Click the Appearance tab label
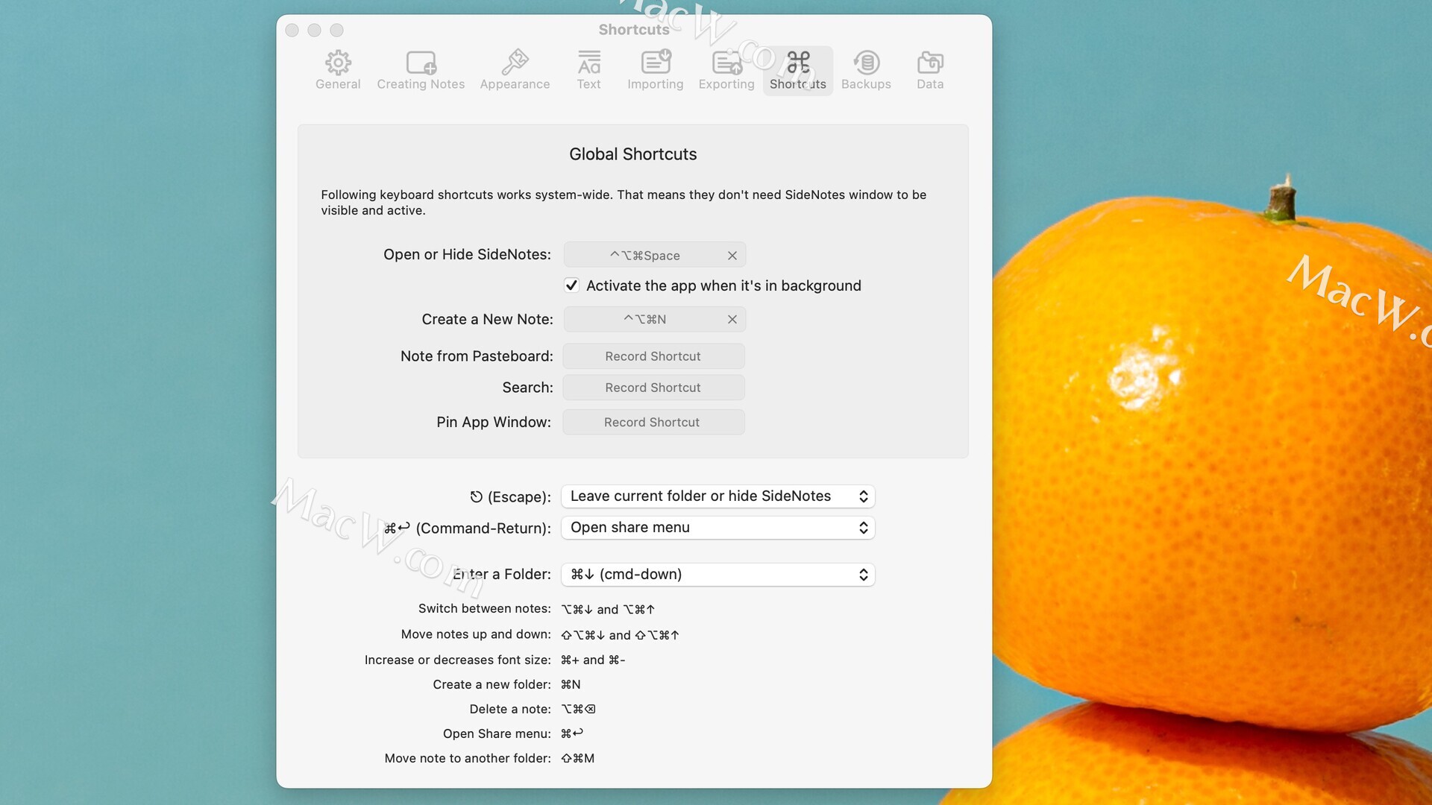 515,84
